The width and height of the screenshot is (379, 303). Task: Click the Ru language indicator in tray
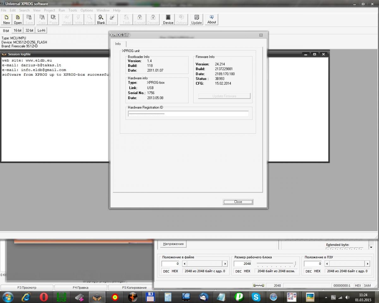tap(333, 297)
